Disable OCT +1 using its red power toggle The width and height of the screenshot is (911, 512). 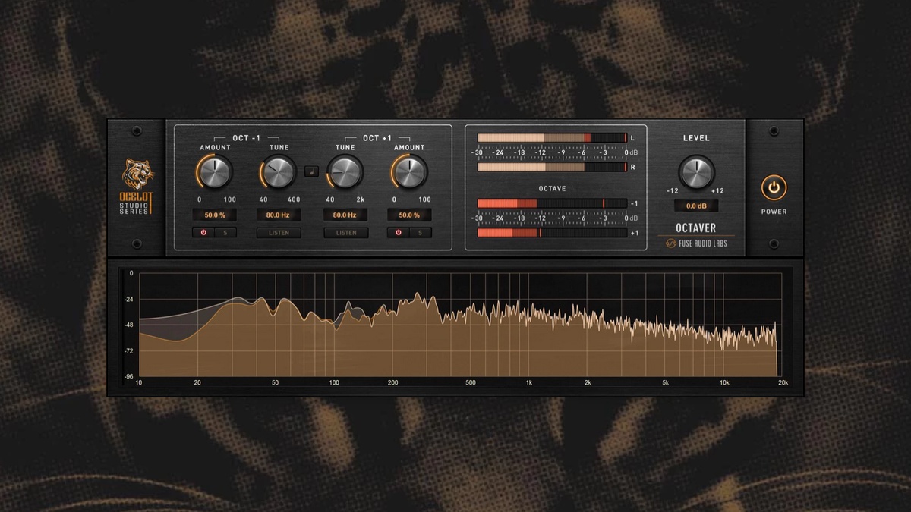click(x=399, y=233)
